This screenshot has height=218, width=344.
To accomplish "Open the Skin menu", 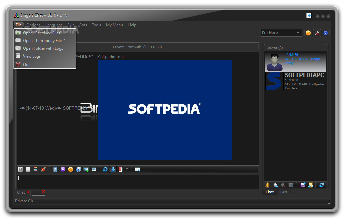I will (71, 25).
